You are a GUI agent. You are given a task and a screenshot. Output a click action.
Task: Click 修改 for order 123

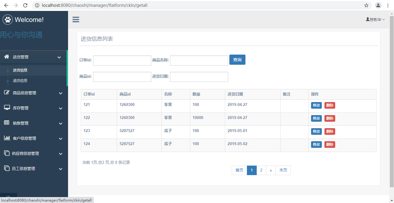(x=316, y=131)
